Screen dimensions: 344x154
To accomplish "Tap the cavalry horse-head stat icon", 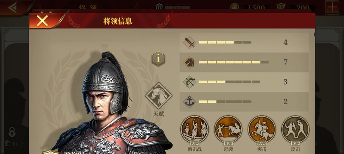I will point(189,62).
